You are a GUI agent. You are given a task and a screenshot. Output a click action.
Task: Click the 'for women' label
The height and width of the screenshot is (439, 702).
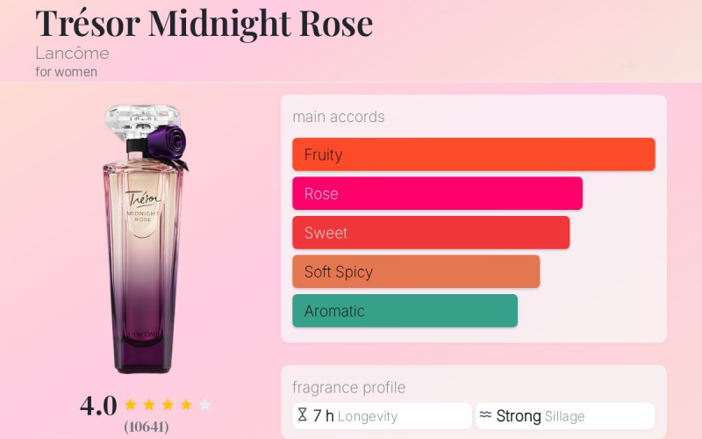pyautogui.click(x=67, y=72)
